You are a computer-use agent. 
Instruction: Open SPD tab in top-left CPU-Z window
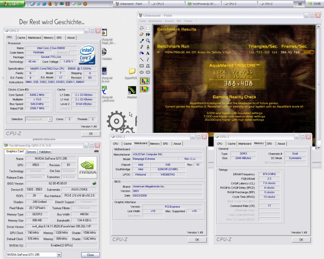click(x=59, y=37)
